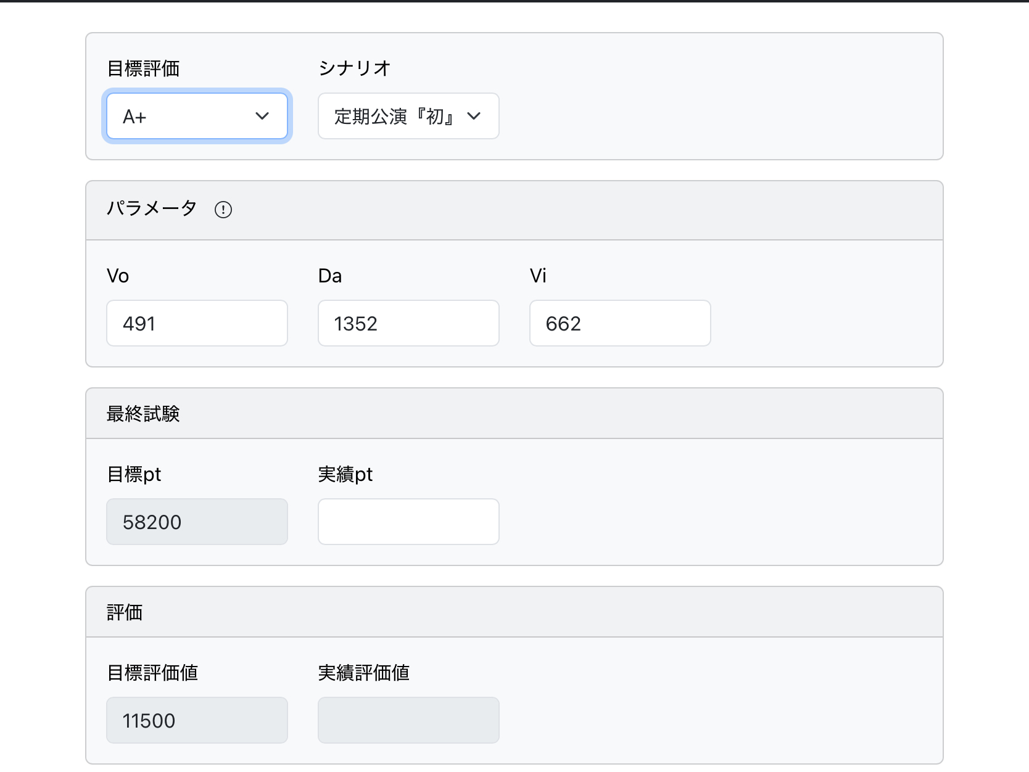This screenshot has width=1029, height=772.
Task: Click the シナリオ label text
Action: (355, 68)
